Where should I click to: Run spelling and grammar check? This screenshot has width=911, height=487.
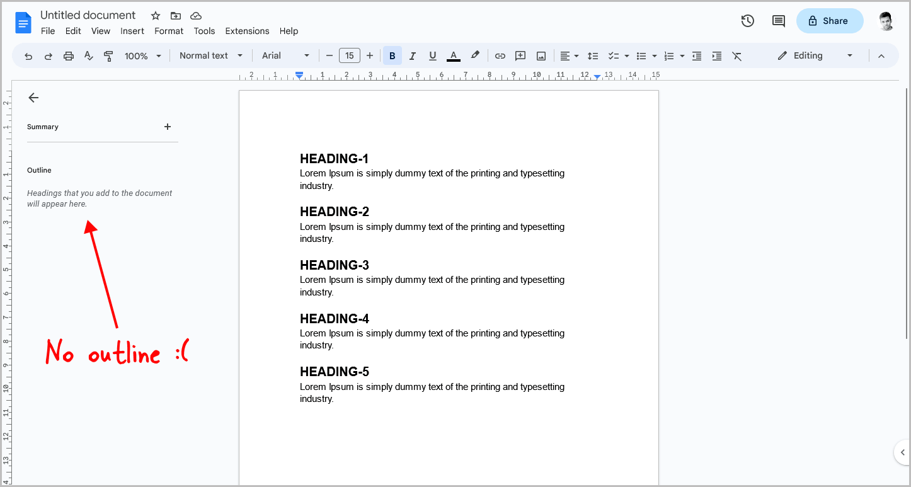[x=89, y=56]
